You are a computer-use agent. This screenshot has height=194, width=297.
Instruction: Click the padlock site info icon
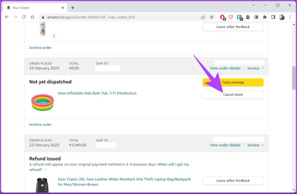[43, 17]
